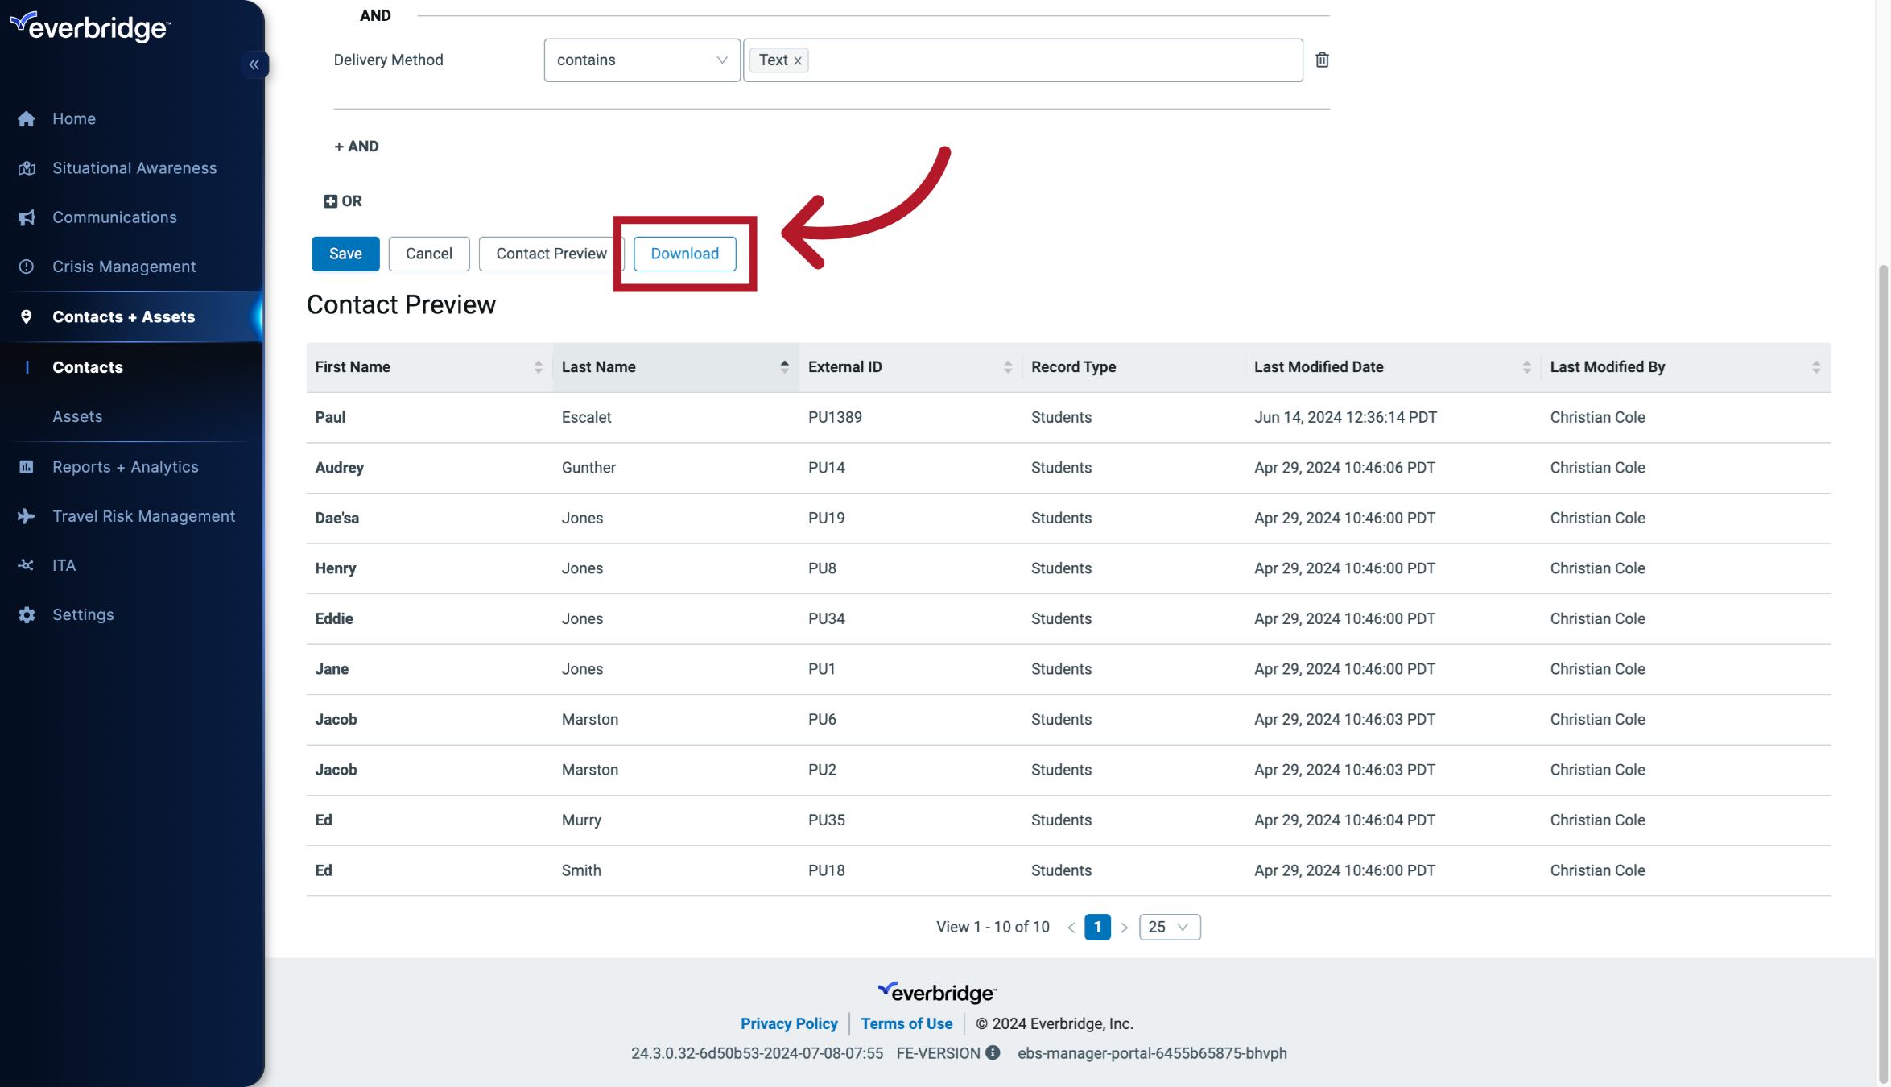This screenshot has width=1891, height=1087.
Task: Collapse the sidebar with the double-chevron button
Action: (x=254, y=64)
